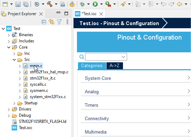Click the yellow Back navigation arrow
This screenshot has width=191, height=137.
point(180,4)
